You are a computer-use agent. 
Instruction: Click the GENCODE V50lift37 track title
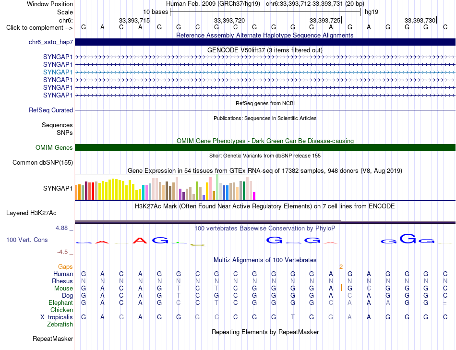(265, 50)
